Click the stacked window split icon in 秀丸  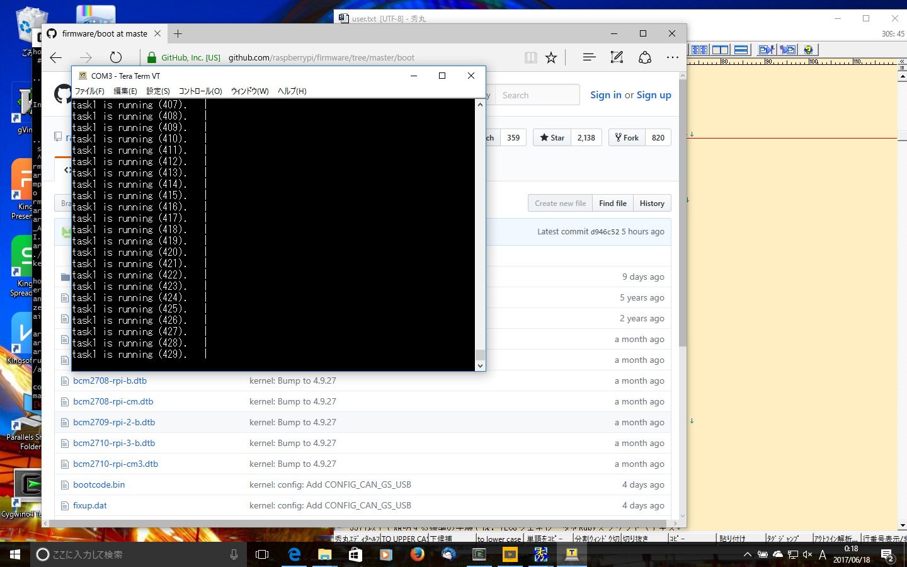tap(741, 50)
